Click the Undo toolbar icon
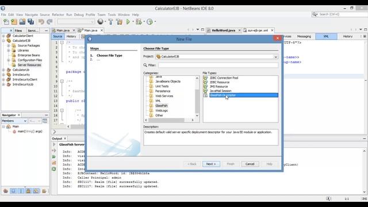Screen dimensions: 368x207 [x=41, y=22]
